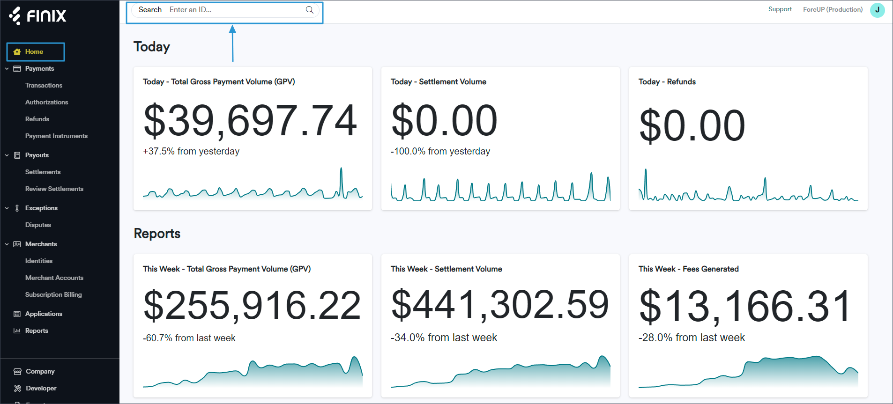The image size is (893, 404).
Task: Click the Home house icon
Action: 17,52
